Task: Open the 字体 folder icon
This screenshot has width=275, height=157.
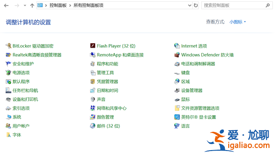Action: (x=8, y=135)
